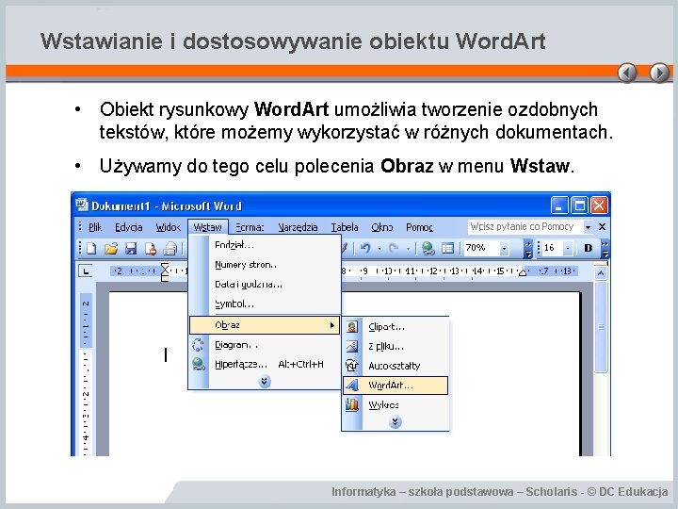Close the Microsoft Word window
The height and width of the screenshot is (509, 678).
tap(599, 205)
